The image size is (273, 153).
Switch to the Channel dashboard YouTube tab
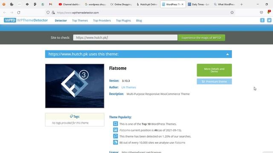click(x=69, y=4)
